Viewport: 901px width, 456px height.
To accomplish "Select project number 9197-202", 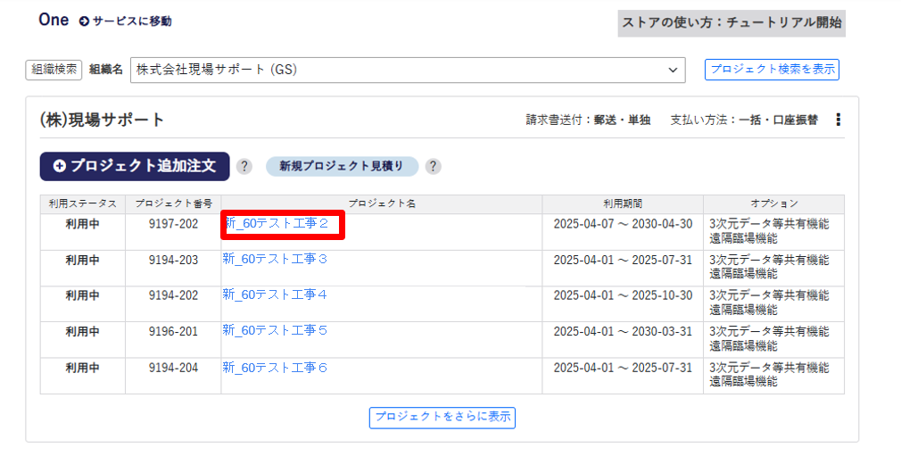I will [174, 224].
